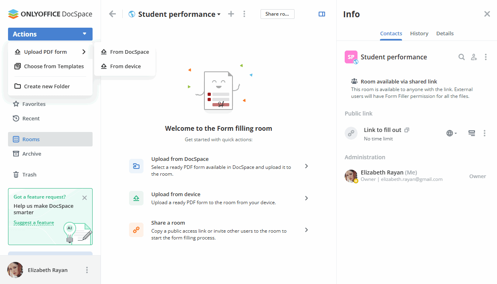Choose Create new Folder from the menu

[x=46, y=86]
